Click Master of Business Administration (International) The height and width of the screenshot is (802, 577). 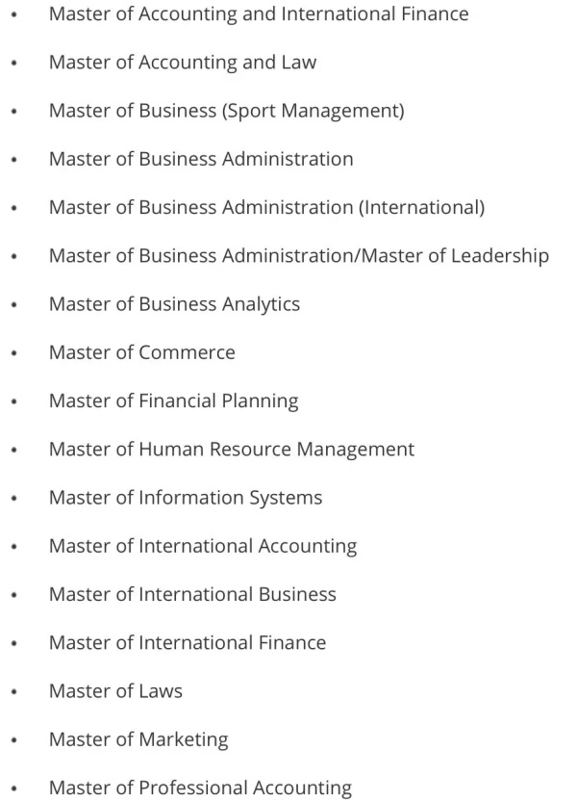pos(266,208)
